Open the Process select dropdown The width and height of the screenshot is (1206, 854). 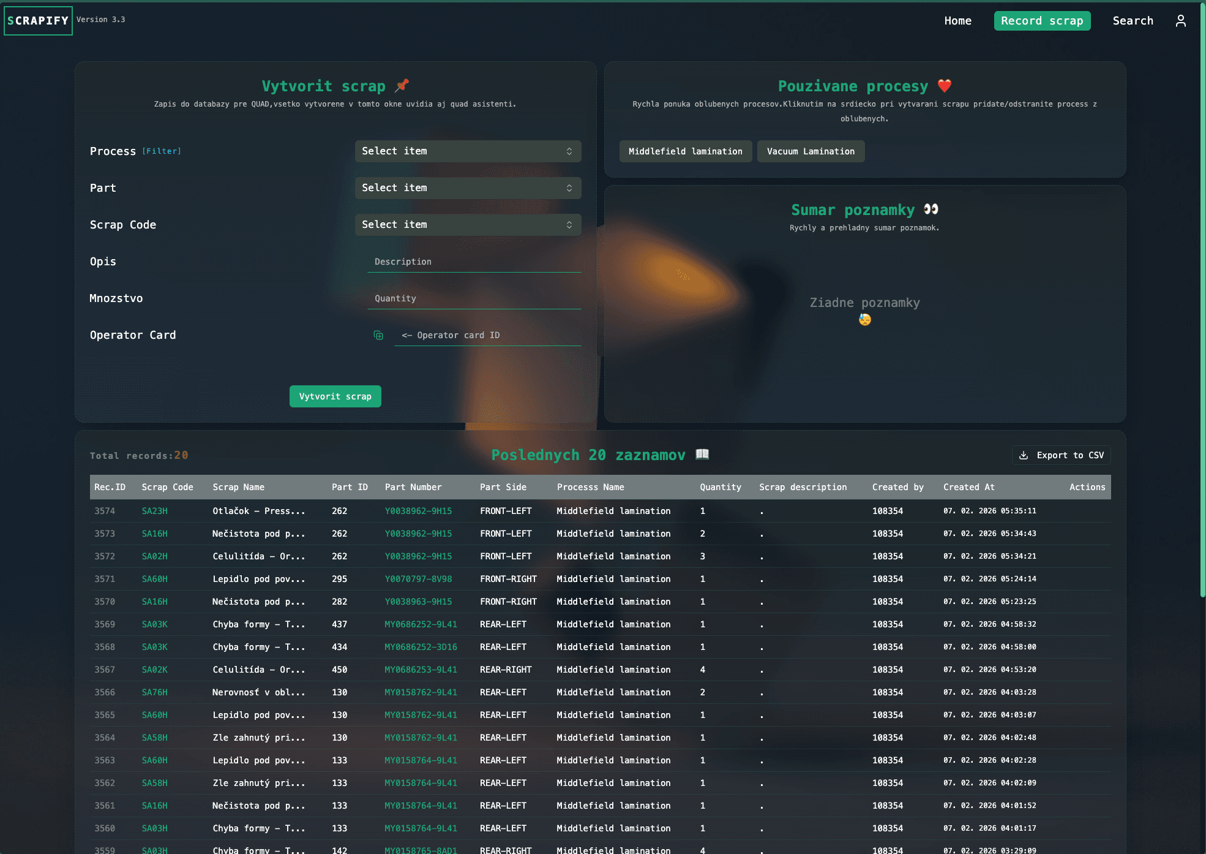coord(468,151)
